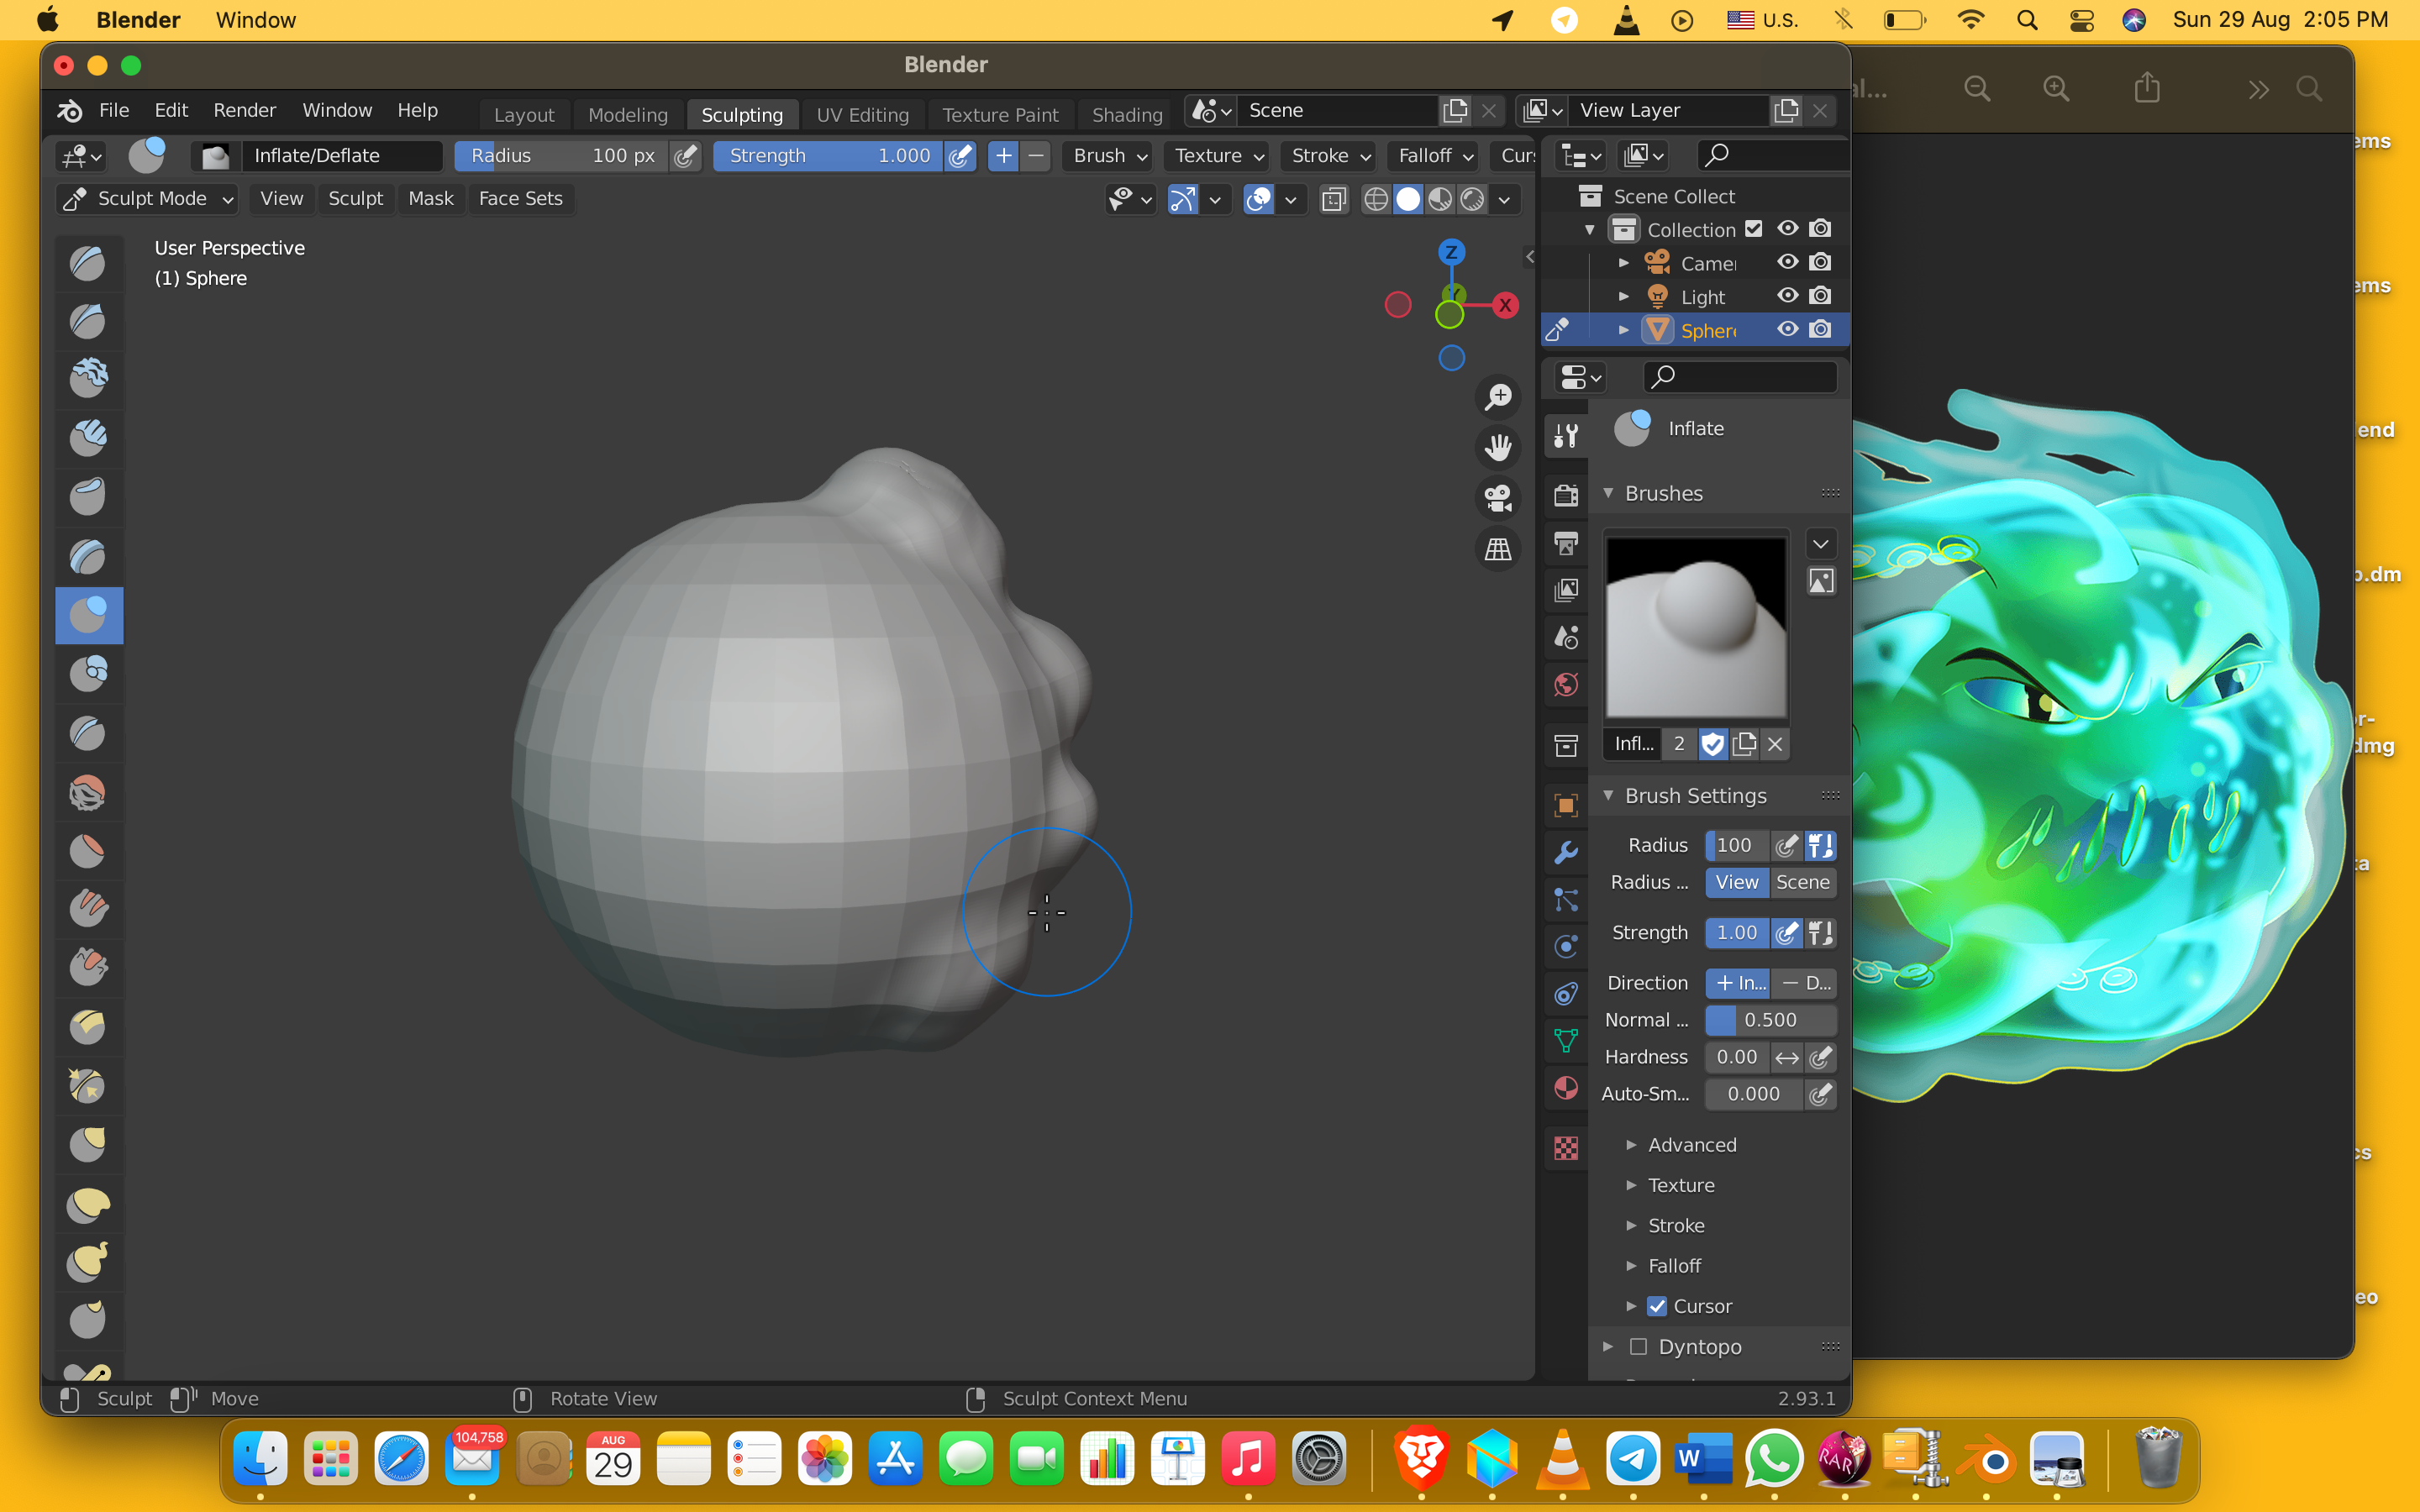The height and width of the screenshot is (1512, 2420).
Task: Unlink the Inflate brush with X button
Action: [x=1775, y=743]
